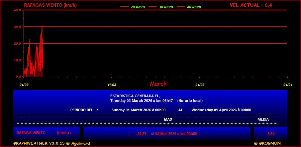The image size is (301, 147).
Task: Click the 01/04 date on the x-axis
Action: click(288, 85)
